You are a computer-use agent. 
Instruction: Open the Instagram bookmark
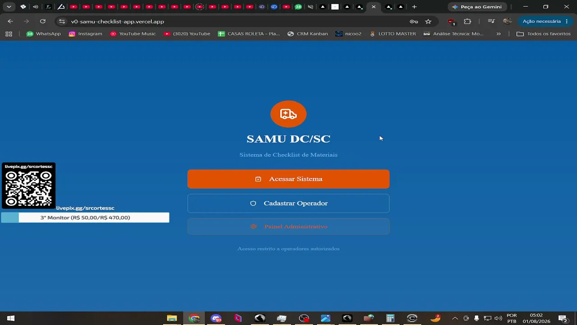tap(86, 34)
